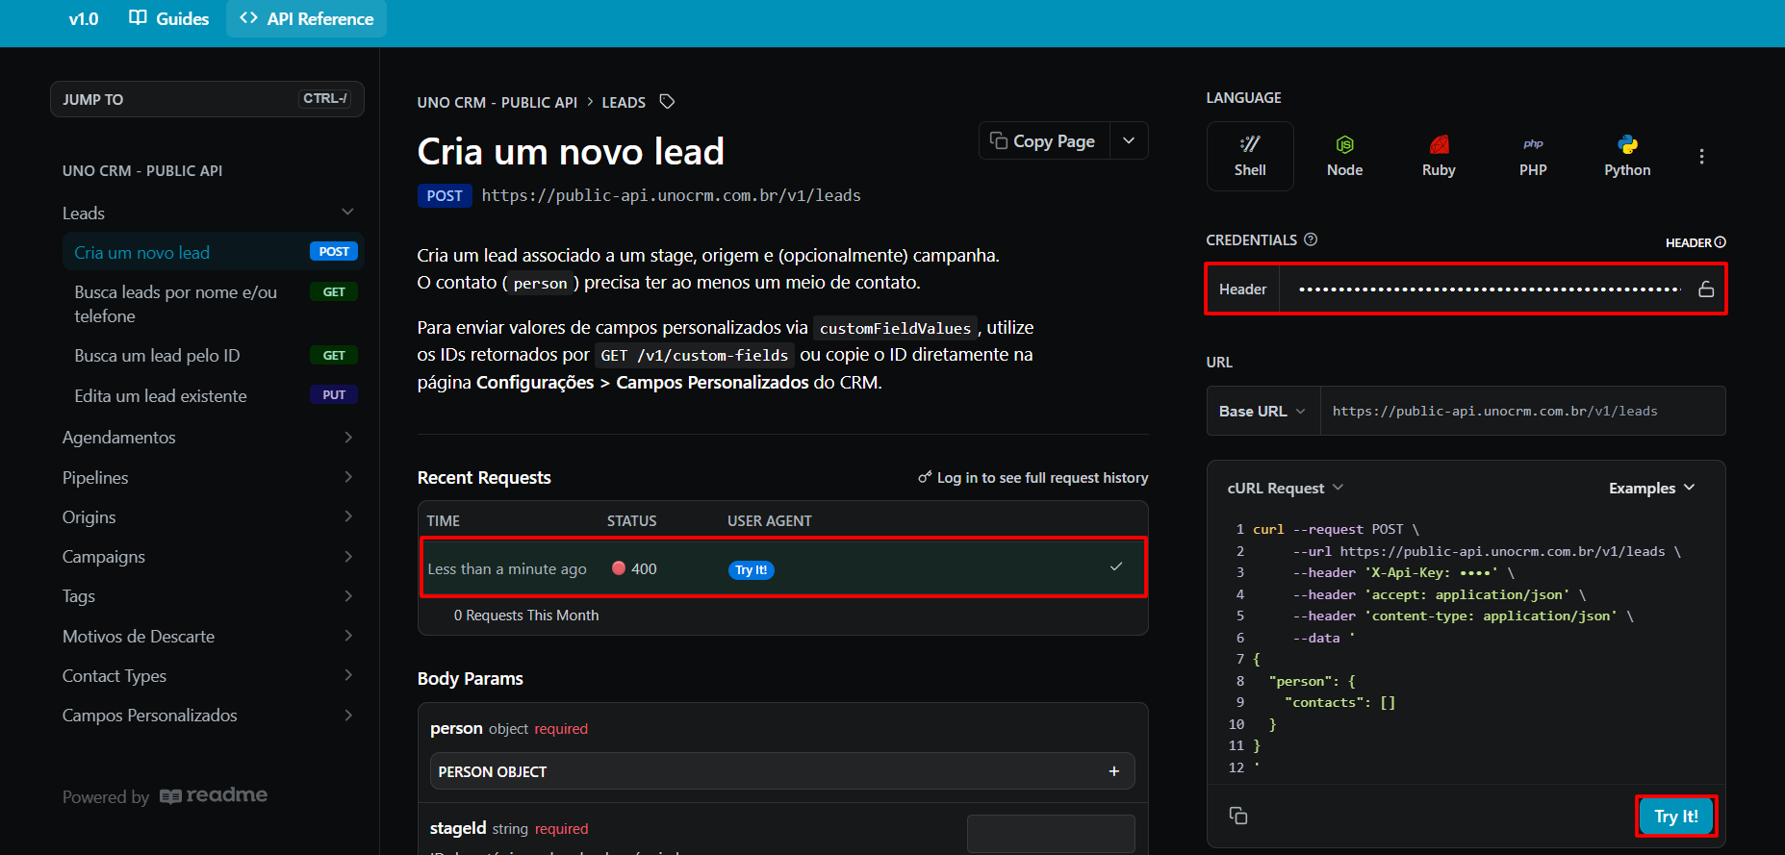Screen dimensions: 1785x855
Task: Expand Contact Types section
Action: pyautogui.click(x=348, y=675)
